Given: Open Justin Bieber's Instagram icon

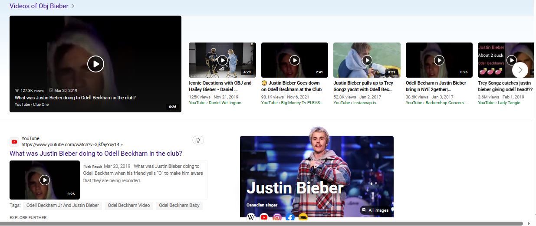Looking at the screenshot, I should coord(277,217).
